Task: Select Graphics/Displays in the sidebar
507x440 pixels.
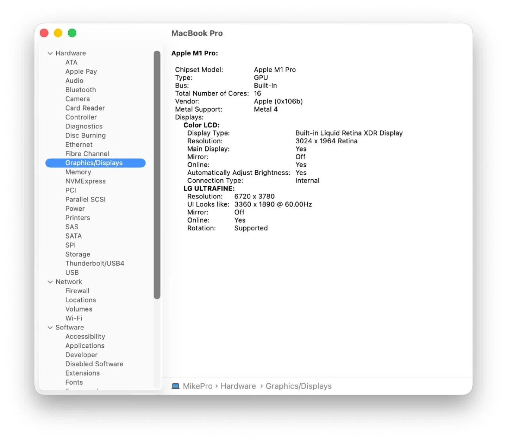Action: pos(94,163)
